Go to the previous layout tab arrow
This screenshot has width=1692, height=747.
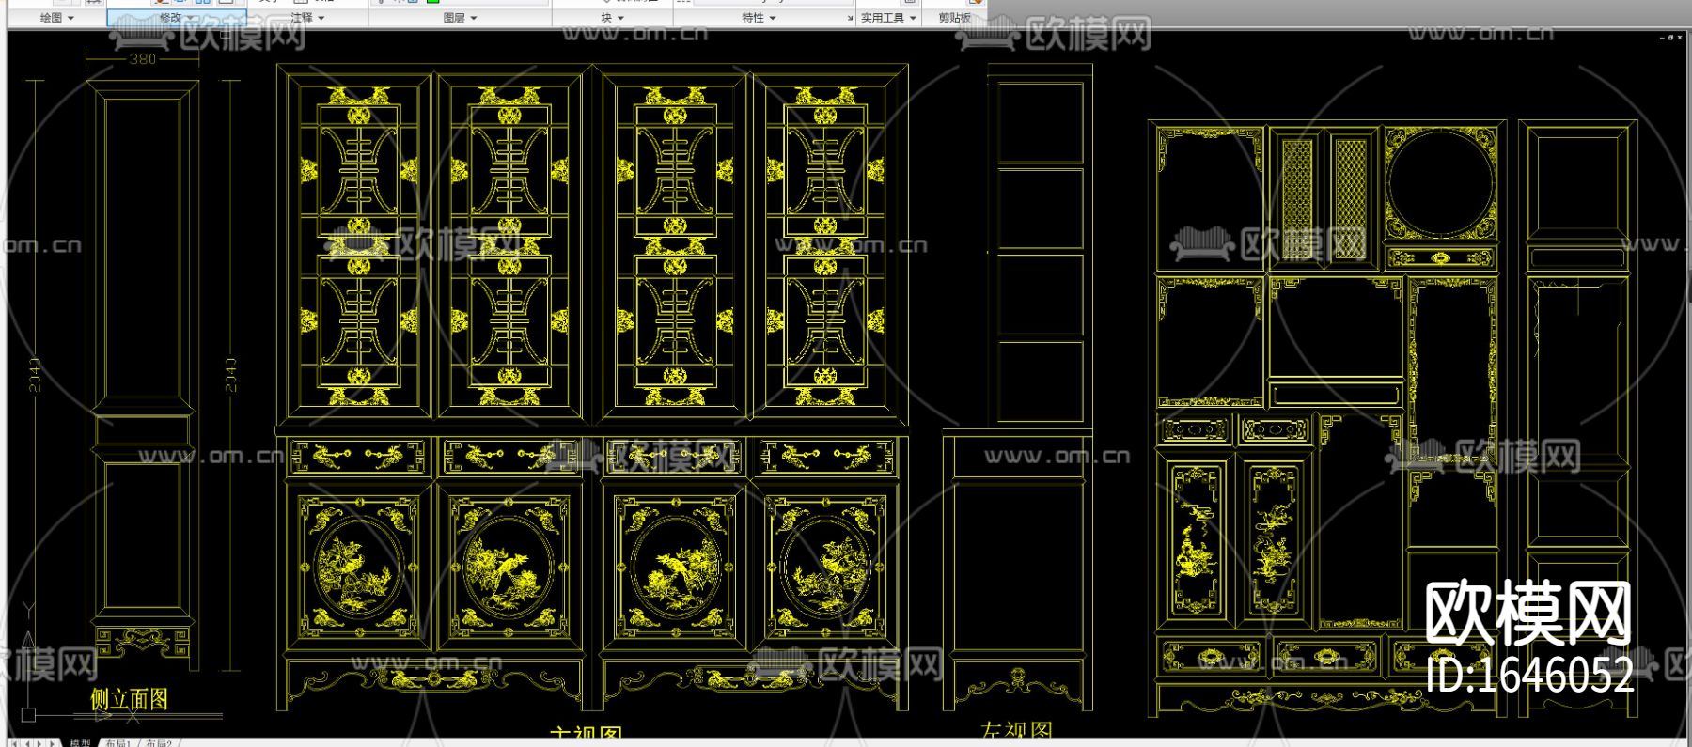click(x=26, y=743)
